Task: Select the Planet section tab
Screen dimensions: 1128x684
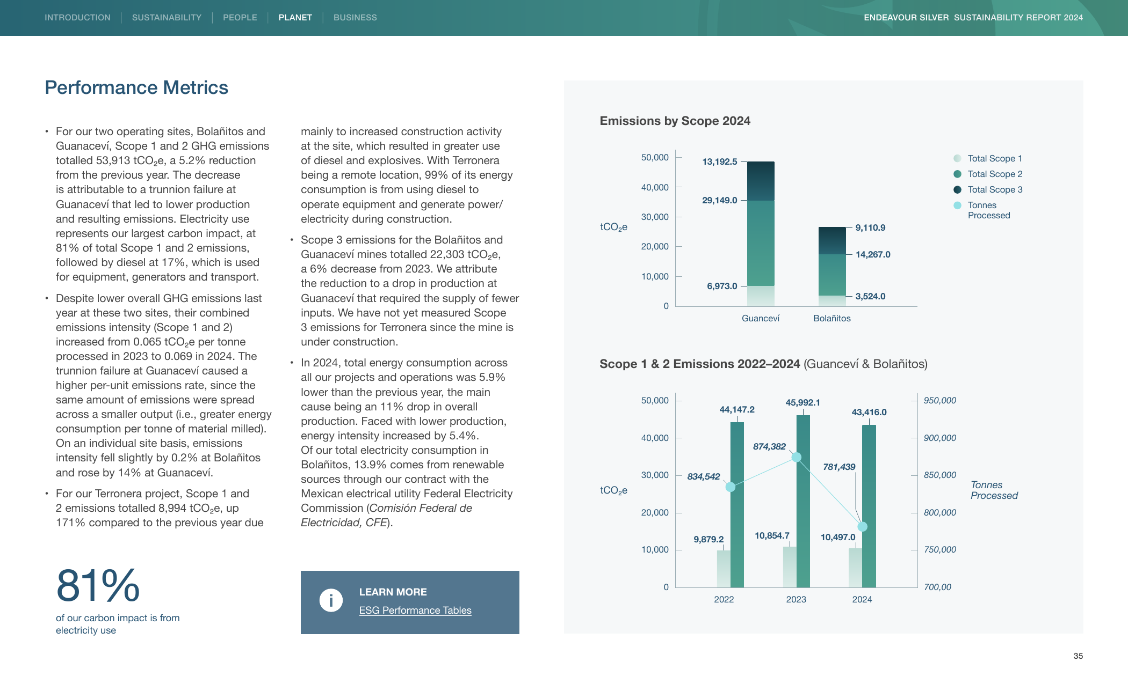Action: pyautogui.click(x=295, y=18)
